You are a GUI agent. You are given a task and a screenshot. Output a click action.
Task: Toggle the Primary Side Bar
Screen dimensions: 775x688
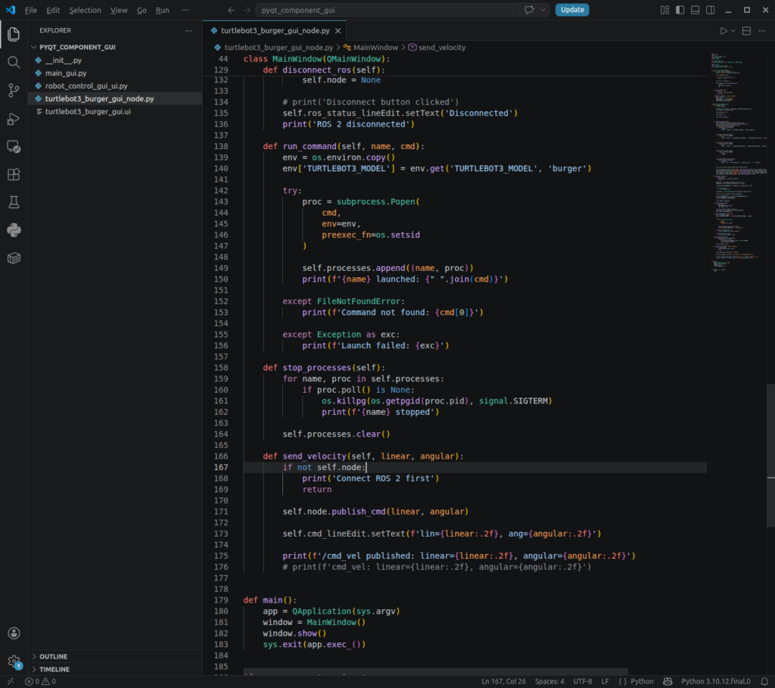click(680, 10)
